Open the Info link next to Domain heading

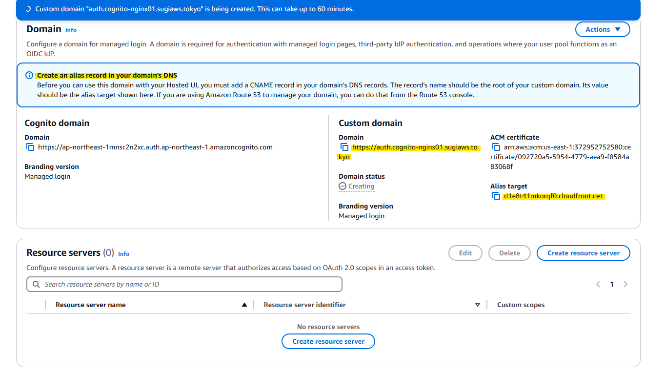[x=71, y=30]
